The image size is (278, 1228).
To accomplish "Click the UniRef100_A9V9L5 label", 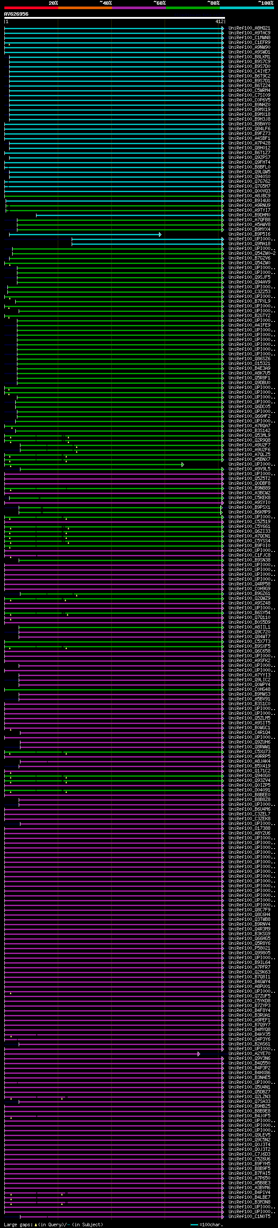I will tap(249, 469).
